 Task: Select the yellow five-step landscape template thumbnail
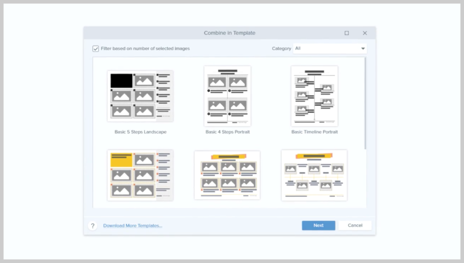click(140, 175)
